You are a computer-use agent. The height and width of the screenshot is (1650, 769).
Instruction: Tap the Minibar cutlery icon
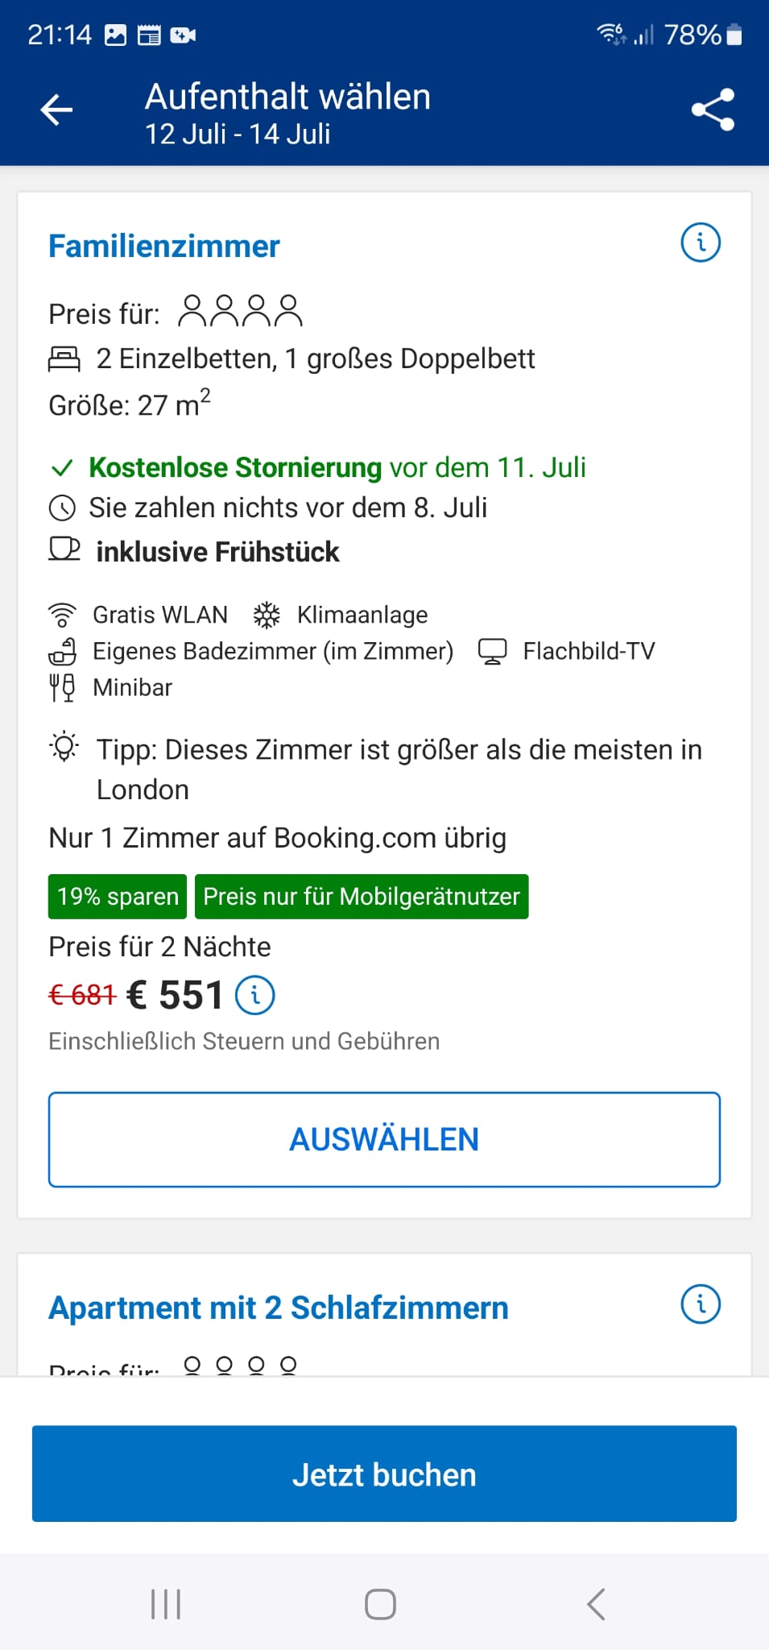point(62,687)
